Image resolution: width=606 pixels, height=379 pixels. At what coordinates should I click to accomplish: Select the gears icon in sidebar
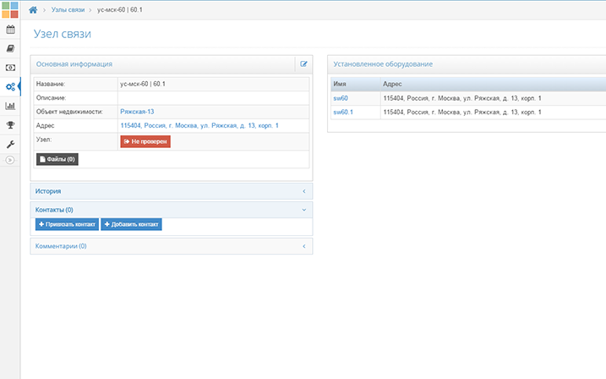pos(10,86)
